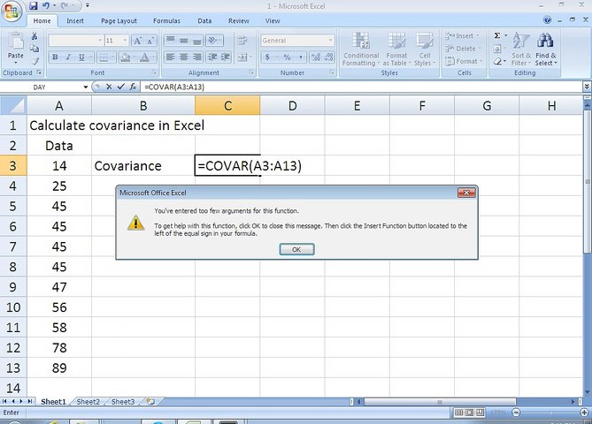Switch to Page Layout view in status bar
Viewport: 592px width, 424px height.
coord(469,413)
